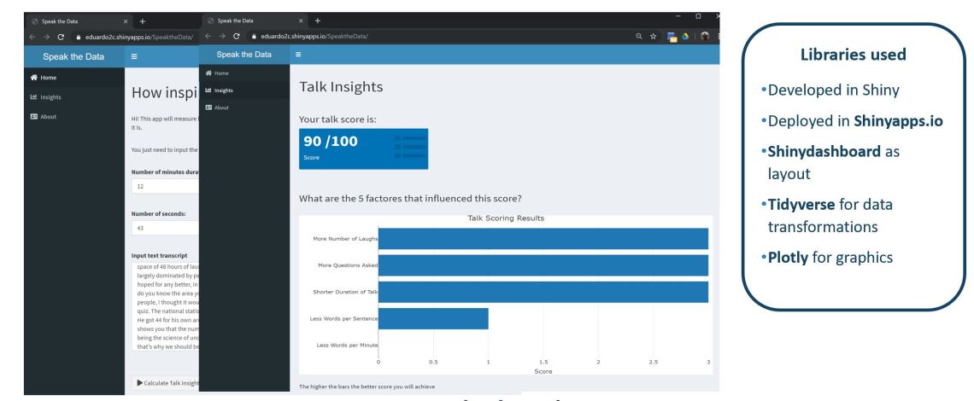The height and width of the screenshot is (401, 974).
Task: Click the Number of minutes input field
Action: [162, 183]
